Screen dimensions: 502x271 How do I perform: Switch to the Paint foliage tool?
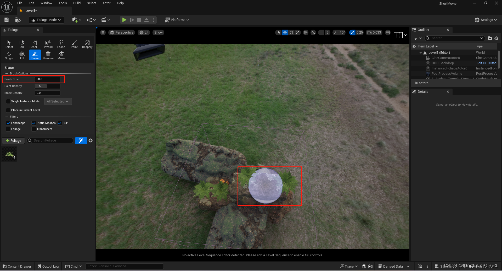click(x=74, y=44)
